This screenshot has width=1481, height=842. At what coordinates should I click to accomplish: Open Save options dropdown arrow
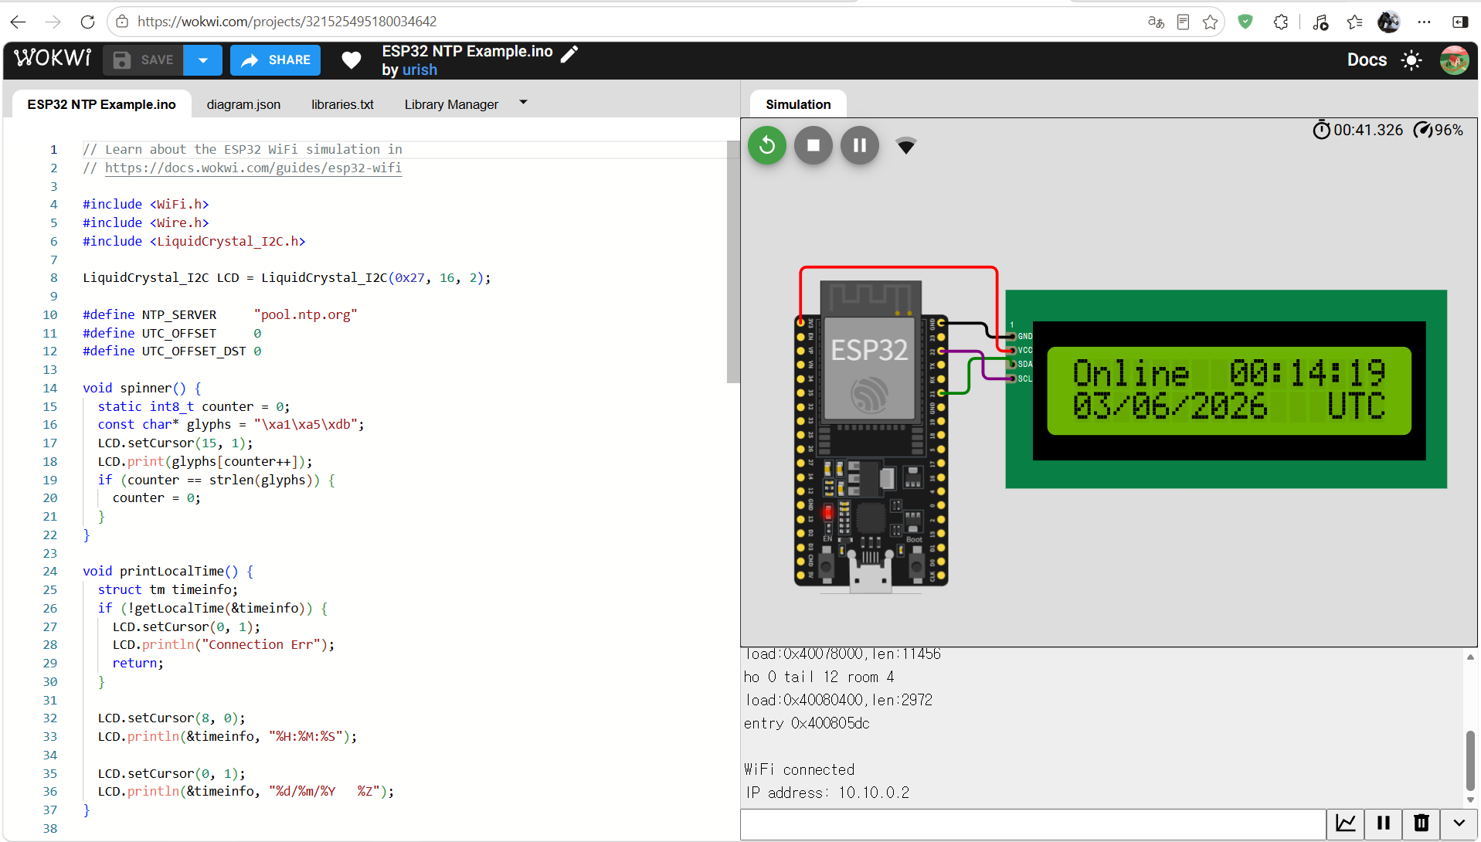click(202, 60)
